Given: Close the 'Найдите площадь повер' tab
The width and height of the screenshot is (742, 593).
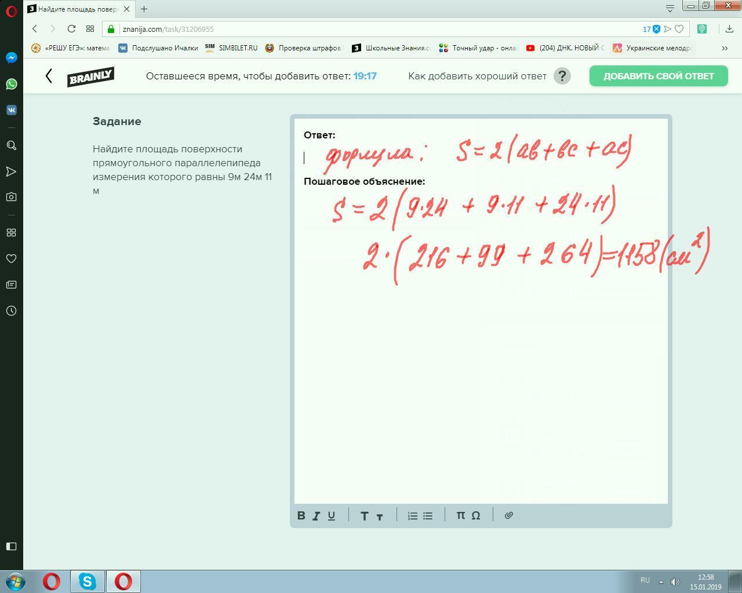Looking at the screenshot, I should point(126,9).
